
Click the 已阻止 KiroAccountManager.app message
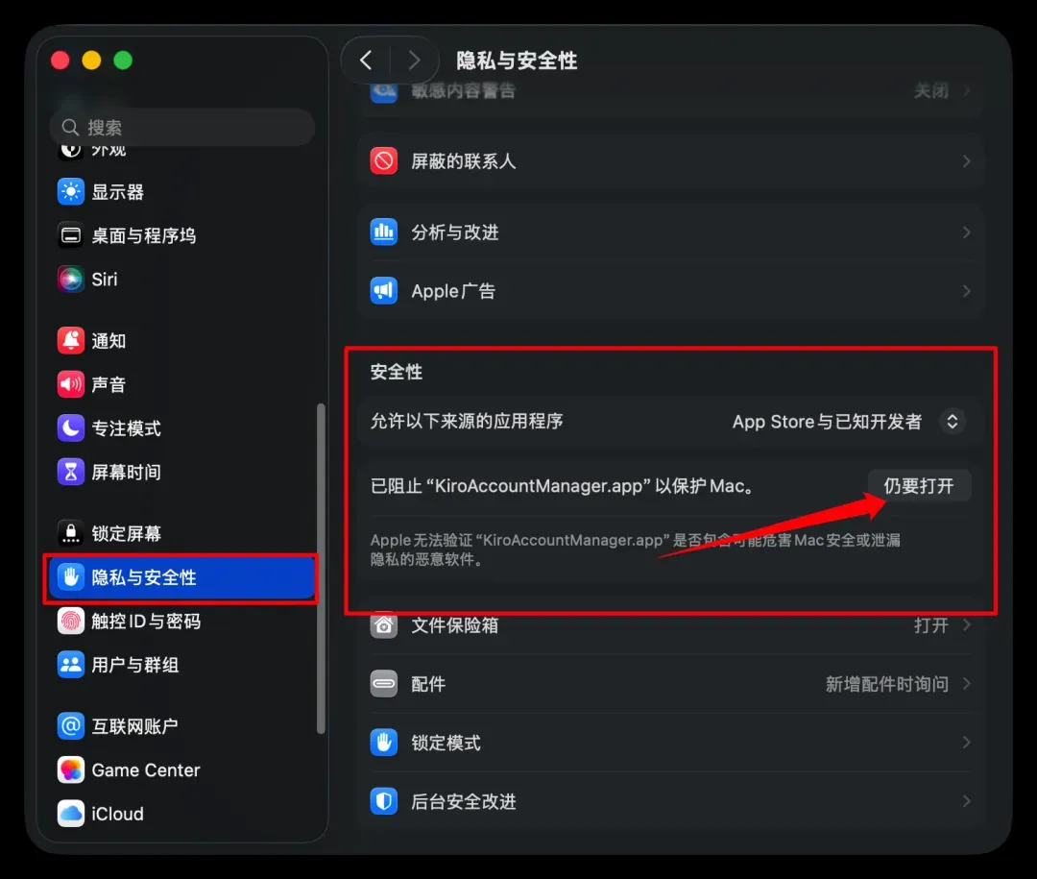click(x=562, y=486)
